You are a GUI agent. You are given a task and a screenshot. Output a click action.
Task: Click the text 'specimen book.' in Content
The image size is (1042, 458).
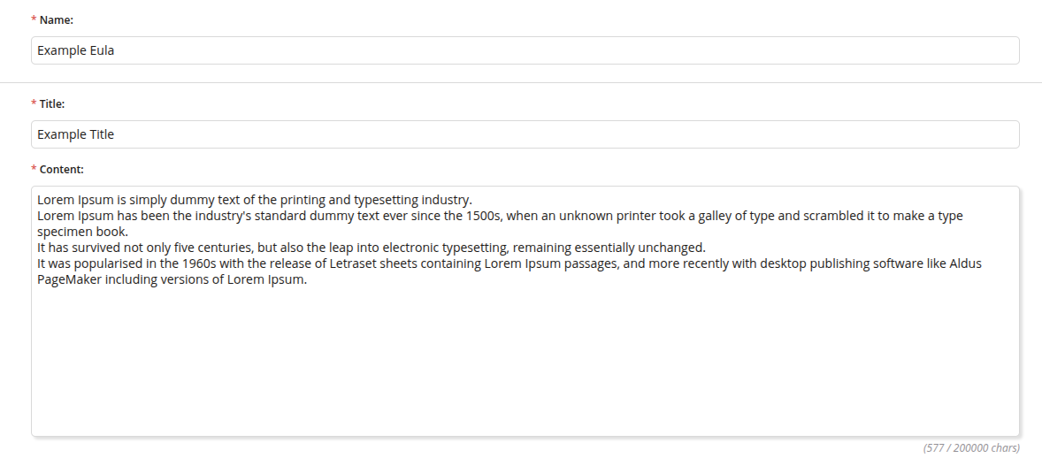tap(83, 232)
